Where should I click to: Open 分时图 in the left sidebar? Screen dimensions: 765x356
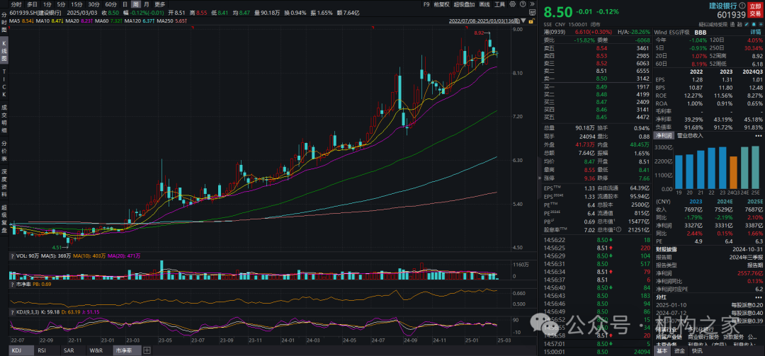point(4,21)
